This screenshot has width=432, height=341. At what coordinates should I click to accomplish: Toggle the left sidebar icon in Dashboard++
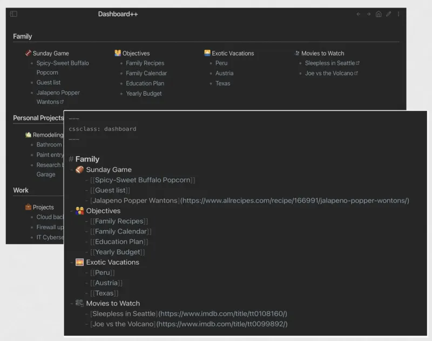13,14
